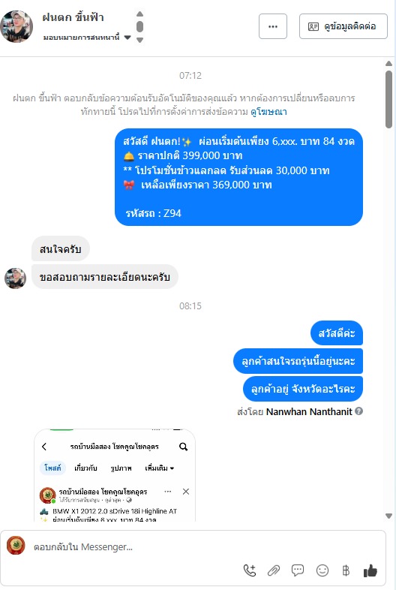Image resolution: width=396 pixels, height=590 pixels.
Task: Click the phone call icon
Action: pyautogui.click(x=250, y=570)
